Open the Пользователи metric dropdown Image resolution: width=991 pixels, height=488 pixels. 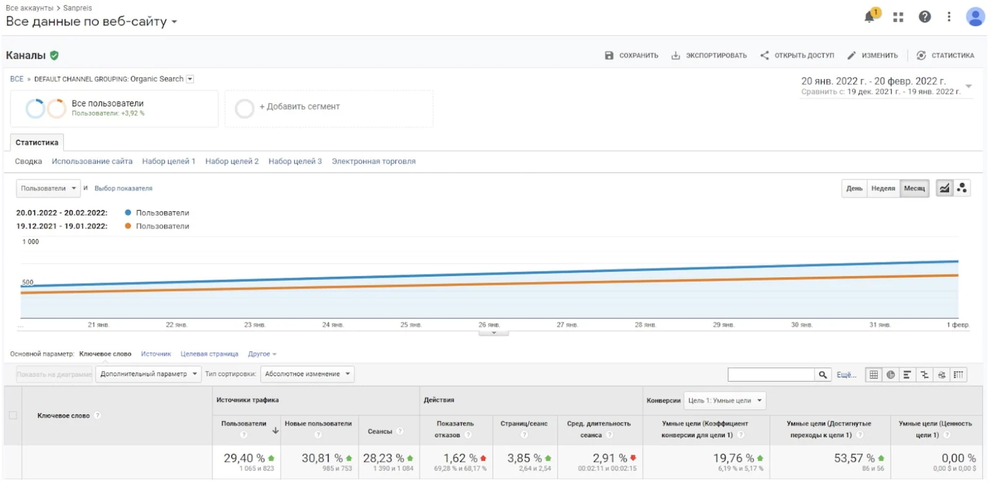[x=48, y=188]
